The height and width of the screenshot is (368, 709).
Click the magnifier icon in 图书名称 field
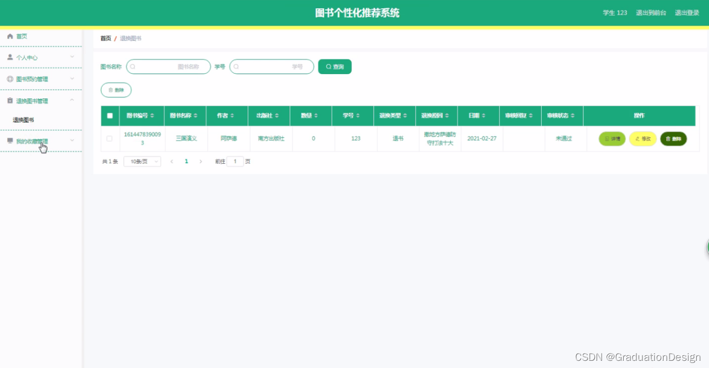[133, 67]
